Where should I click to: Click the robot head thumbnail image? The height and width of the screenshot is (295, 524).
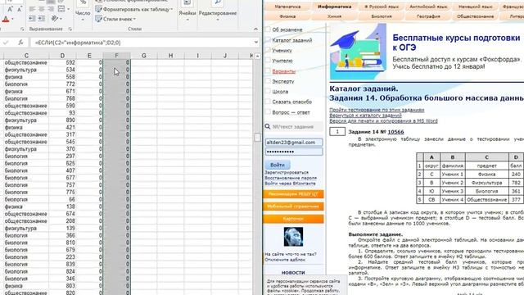[293, 237]
